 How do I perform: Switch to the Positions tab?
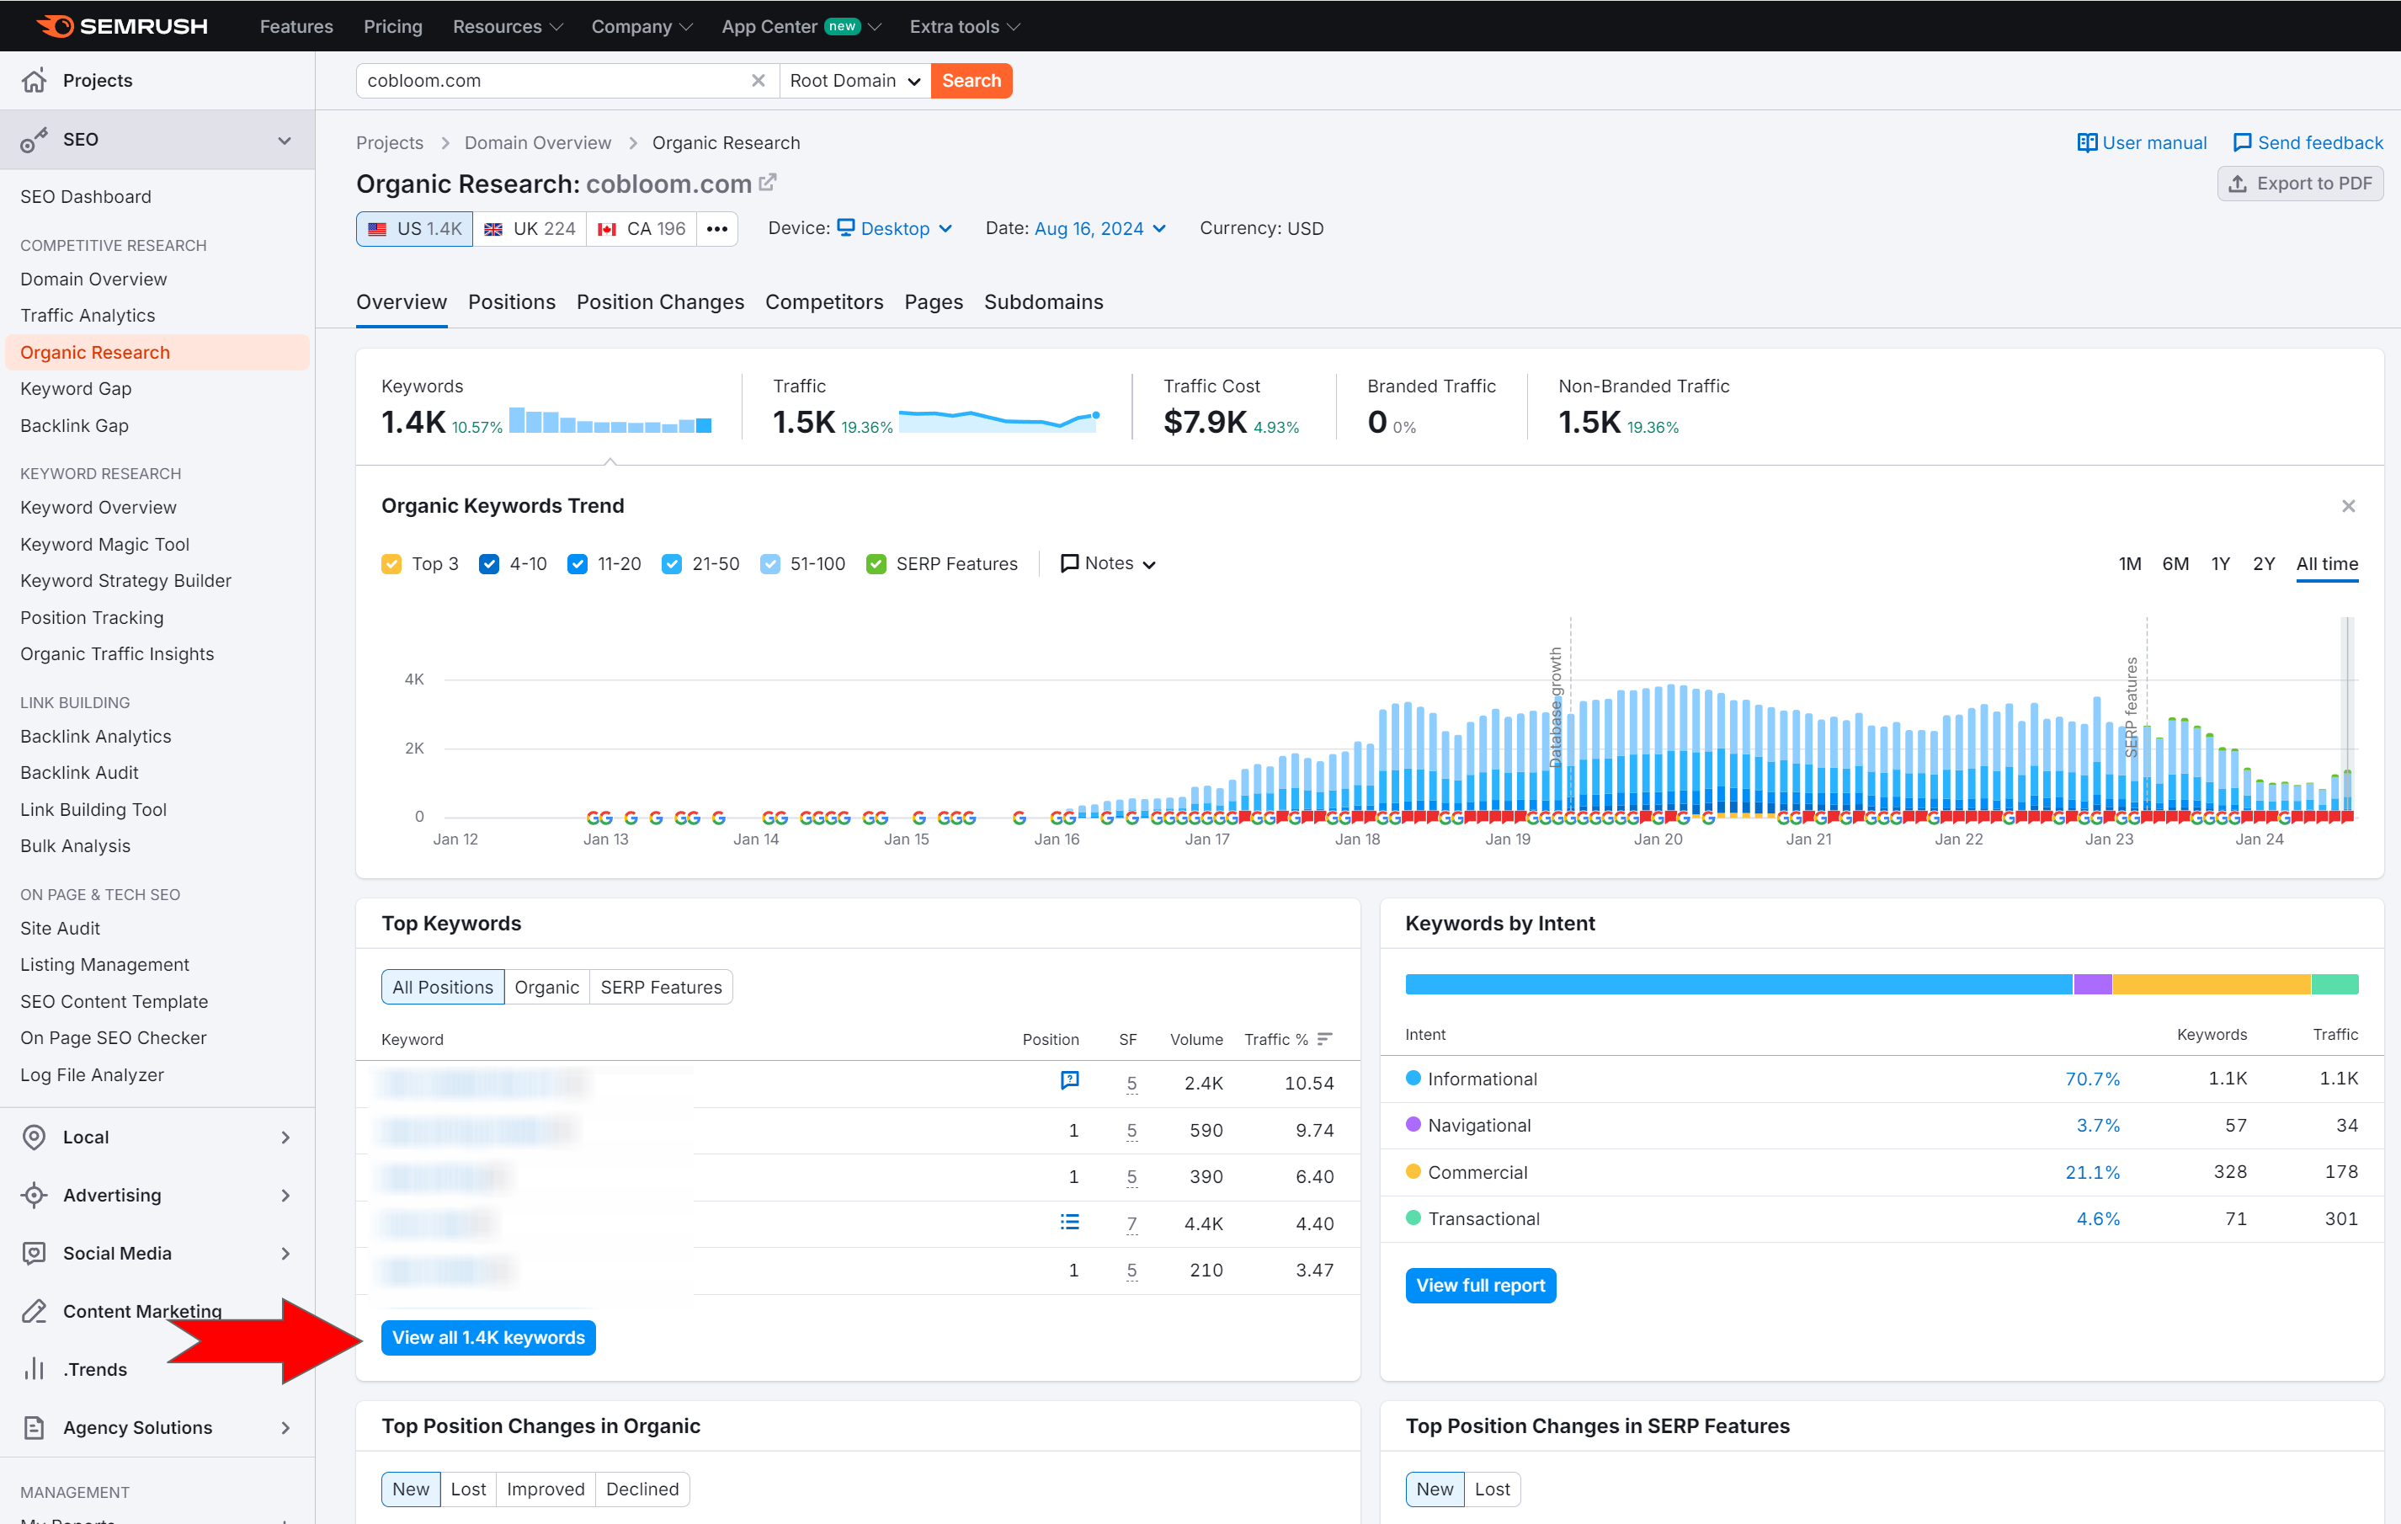tap(512, 302)
